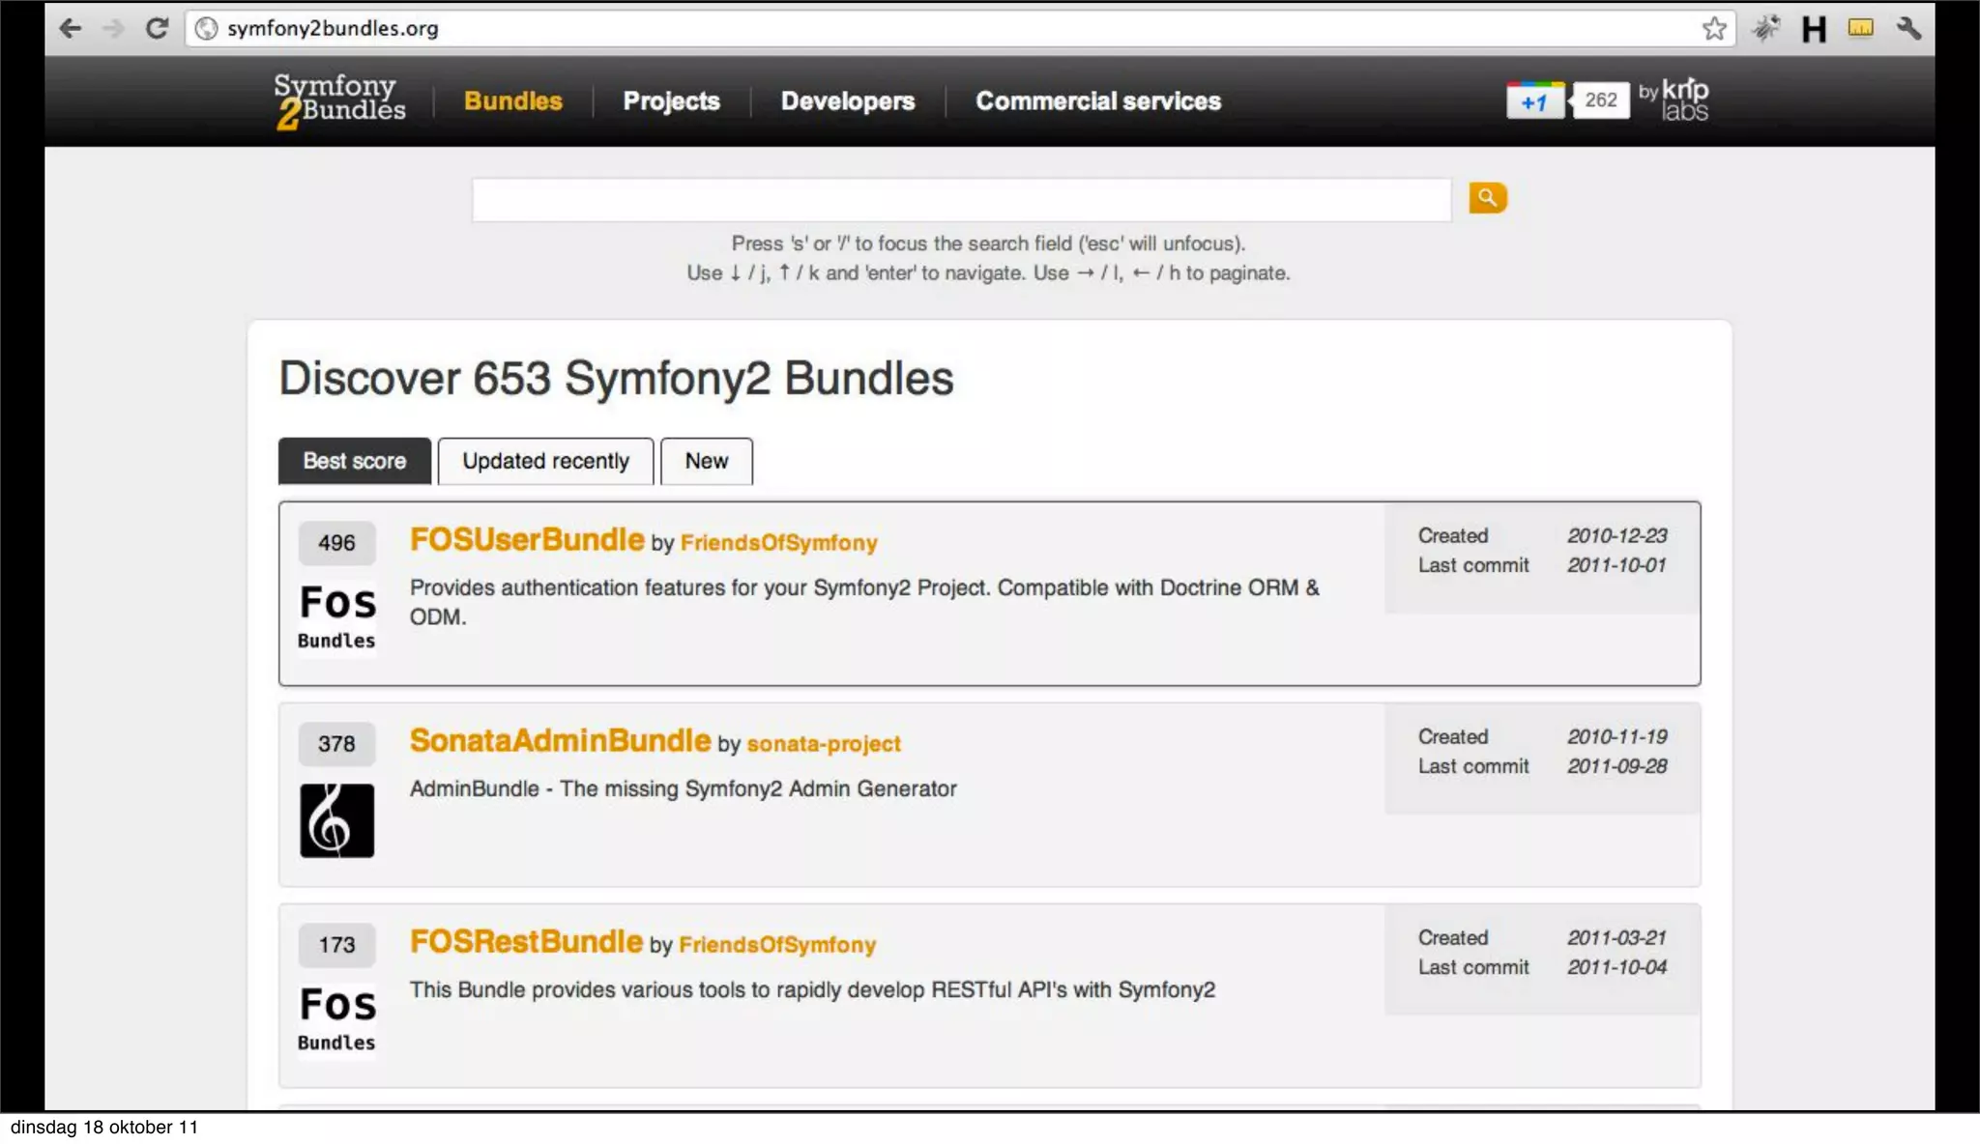1980x1144 pixels.
Task: Open the FOSUserBundle link
Action: [527, 539]
